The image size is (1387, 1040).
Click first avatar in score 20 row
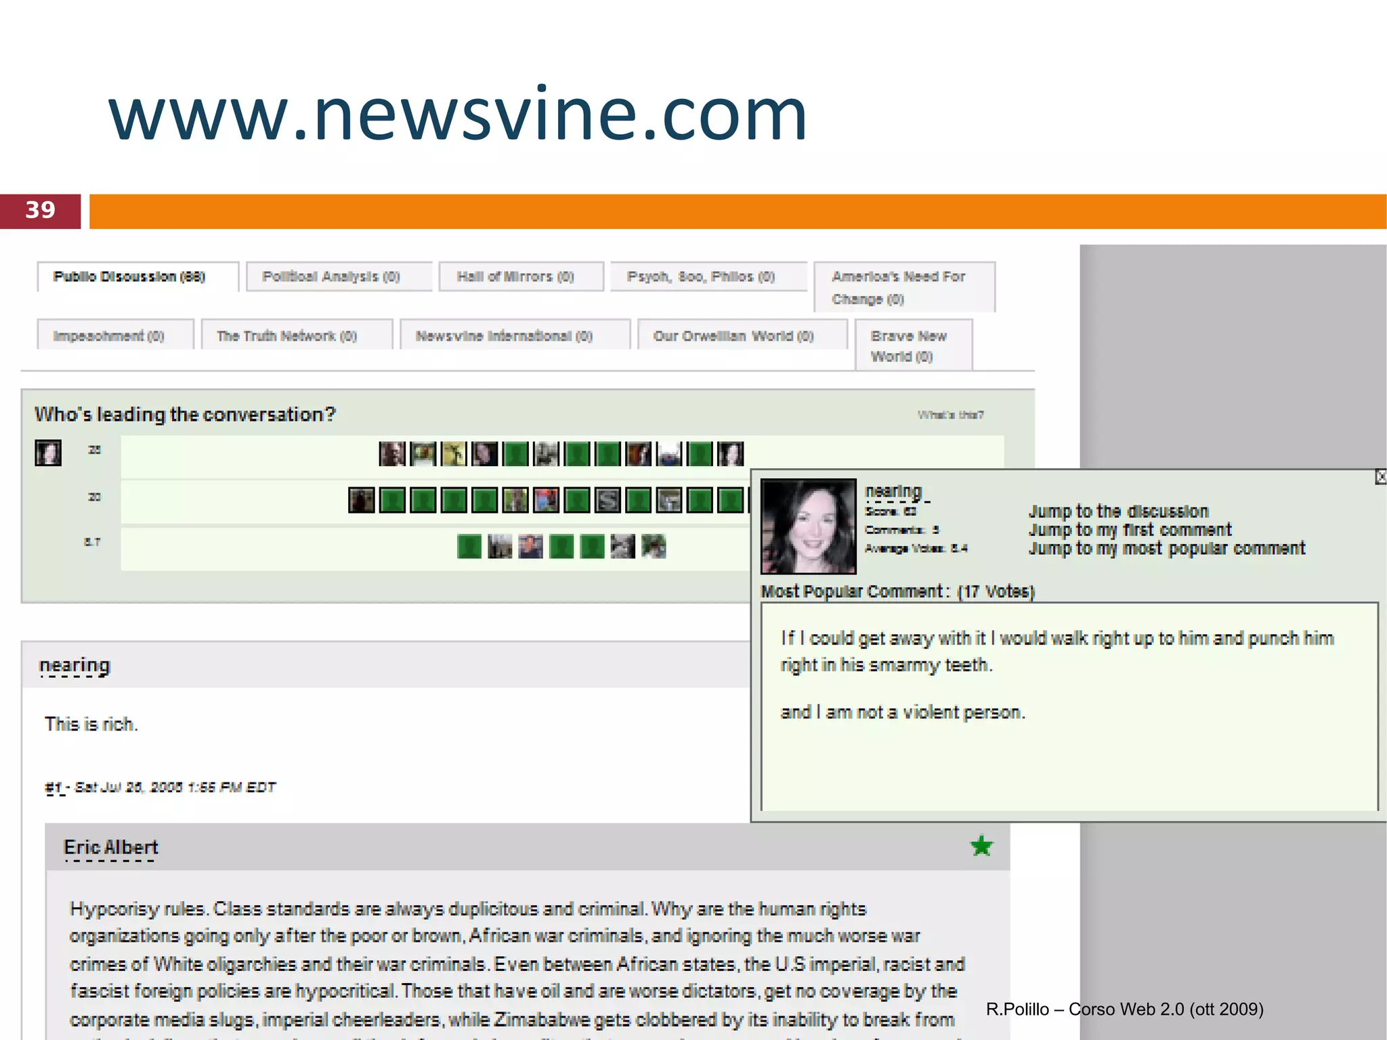pos(362,500)
